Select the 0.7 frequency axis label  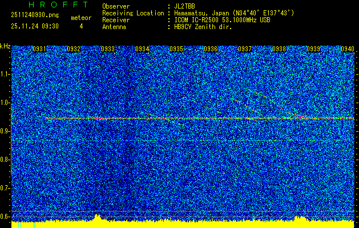(5, 188)
